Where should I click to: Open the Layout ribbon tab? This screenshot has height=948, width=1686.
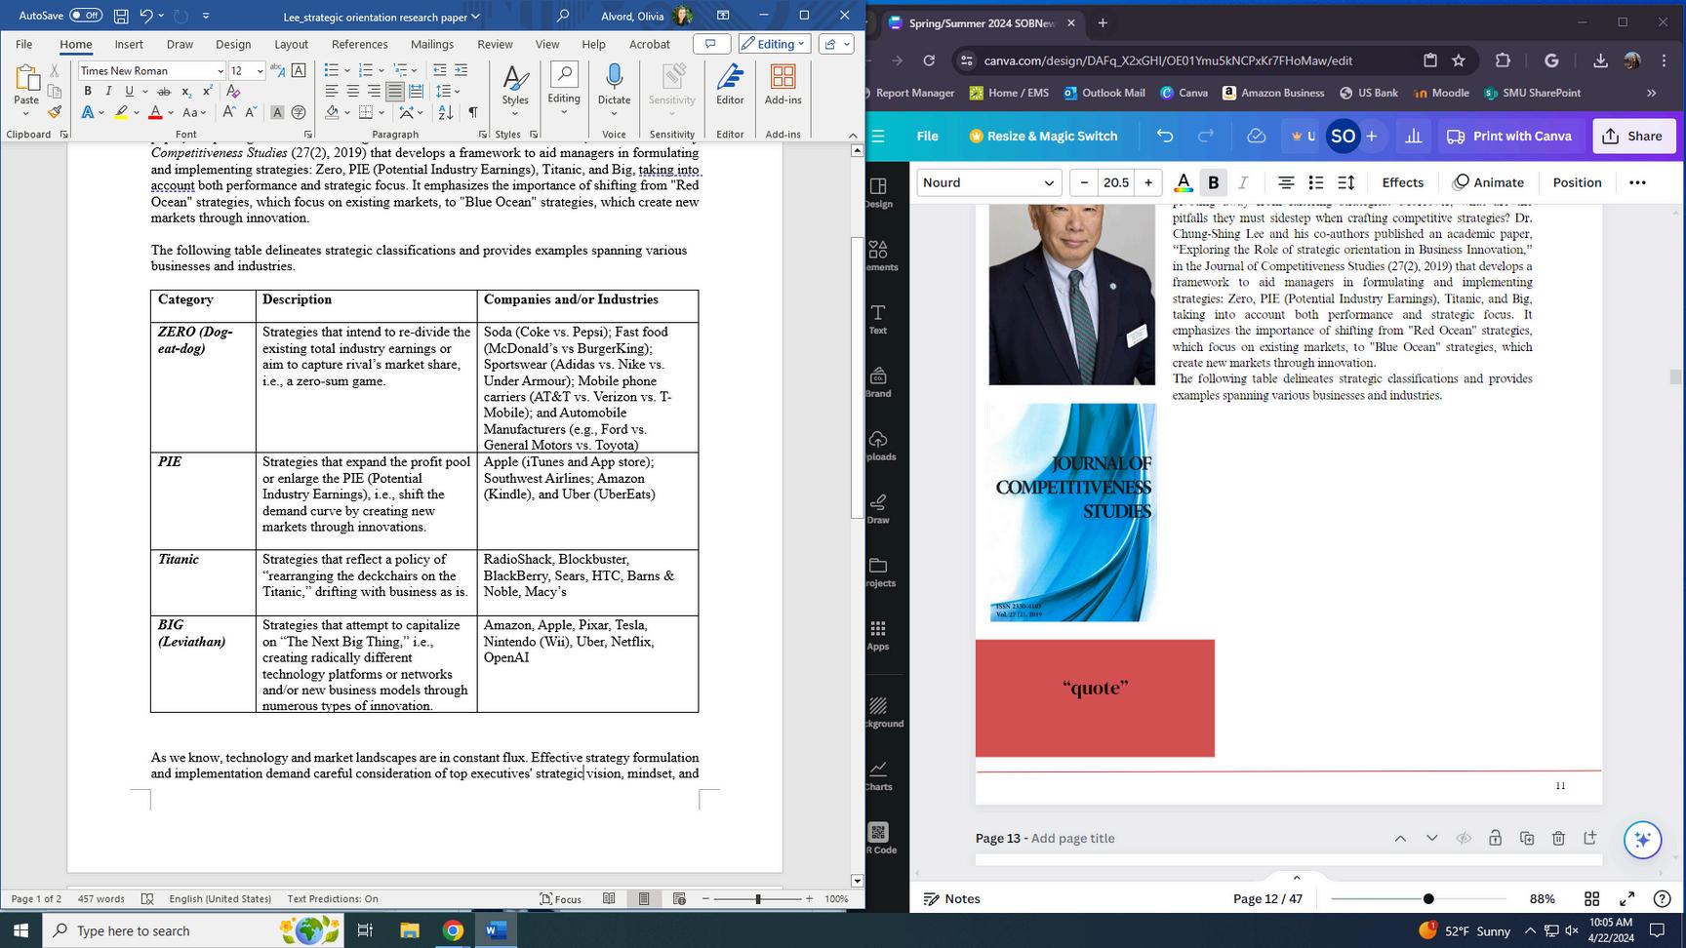click(x=291, y=44)
